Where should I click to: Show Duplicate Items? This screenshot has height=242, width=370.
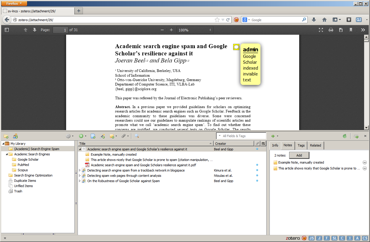tap(25, 181)
